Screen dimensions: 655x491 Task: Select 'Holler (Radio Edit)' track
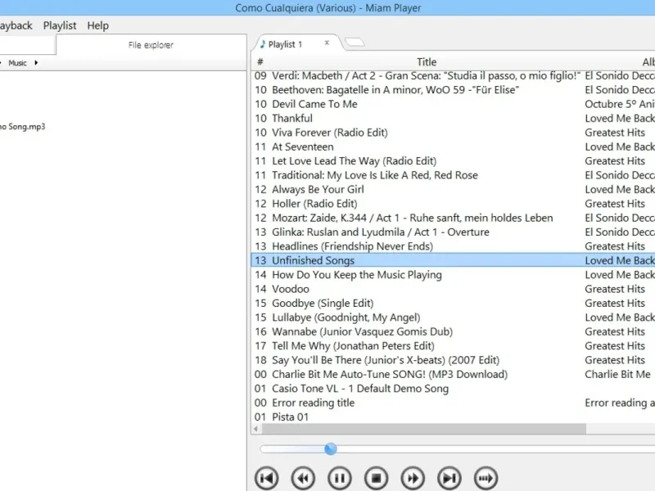pos(453,203)
